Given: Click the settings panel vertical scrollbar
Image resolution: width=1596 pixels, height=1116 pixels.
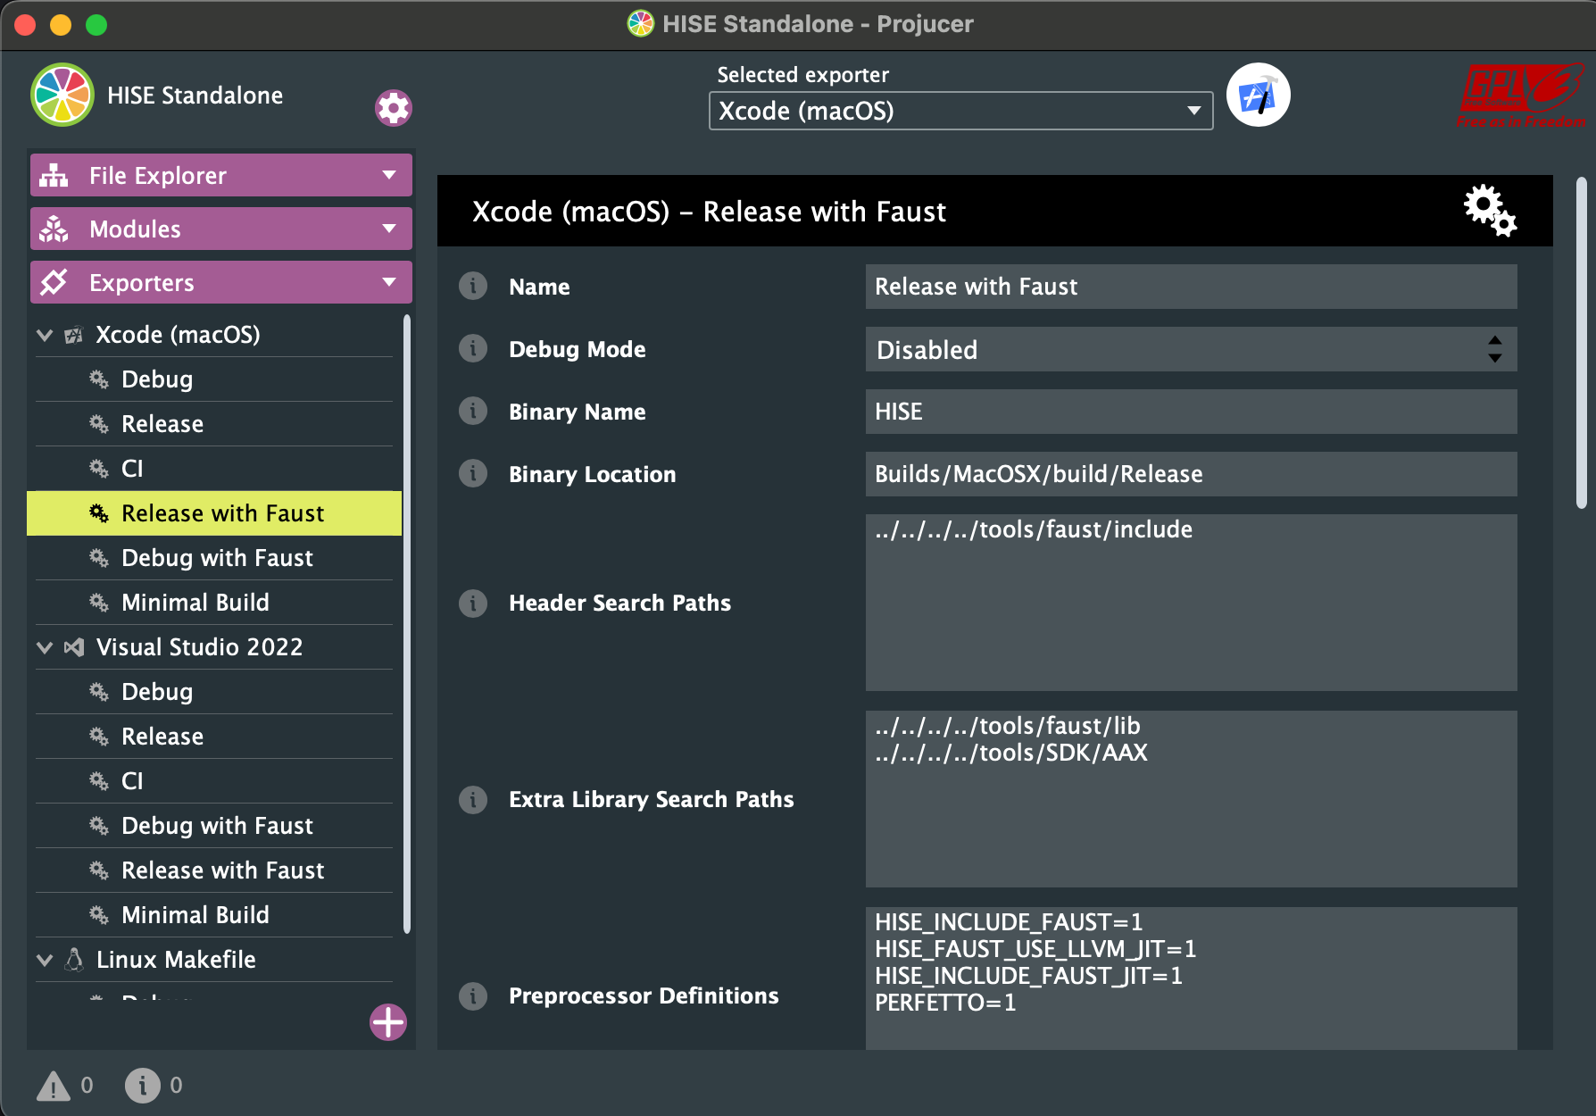Looking at the screenshot, I should tap(1582, 344).
